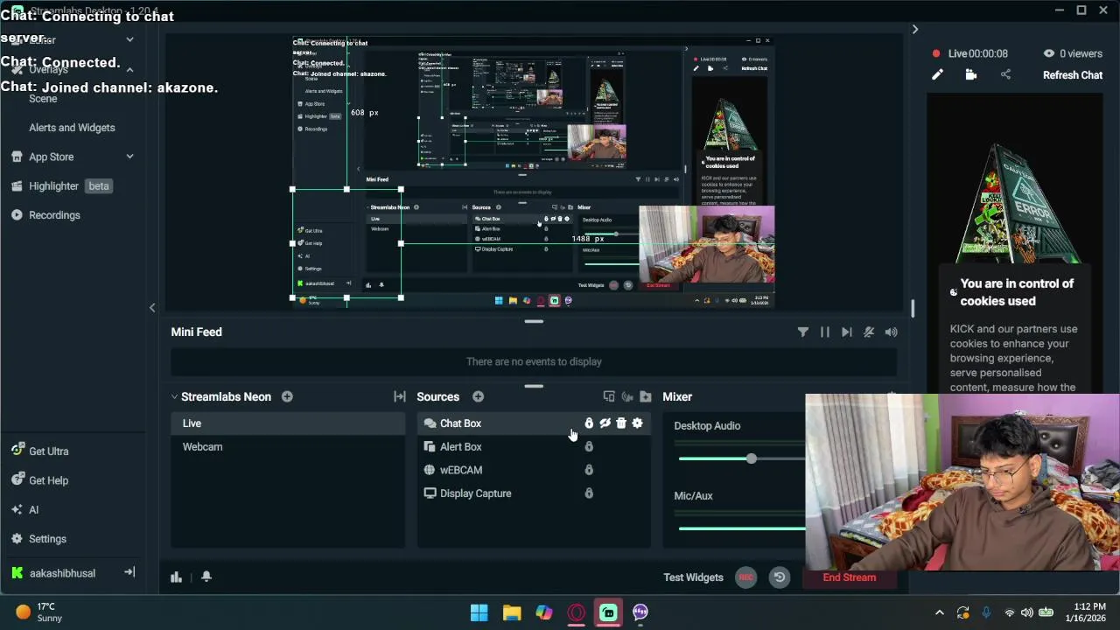1120x630 pixels.
Task: Open Alerts and Widgets in sidebar
Action: (72, 128)
